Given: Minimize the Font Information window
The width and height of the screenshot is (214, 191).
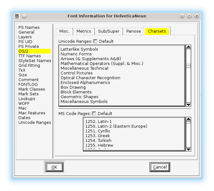Looking at the screenshot, I should [182, 16].
